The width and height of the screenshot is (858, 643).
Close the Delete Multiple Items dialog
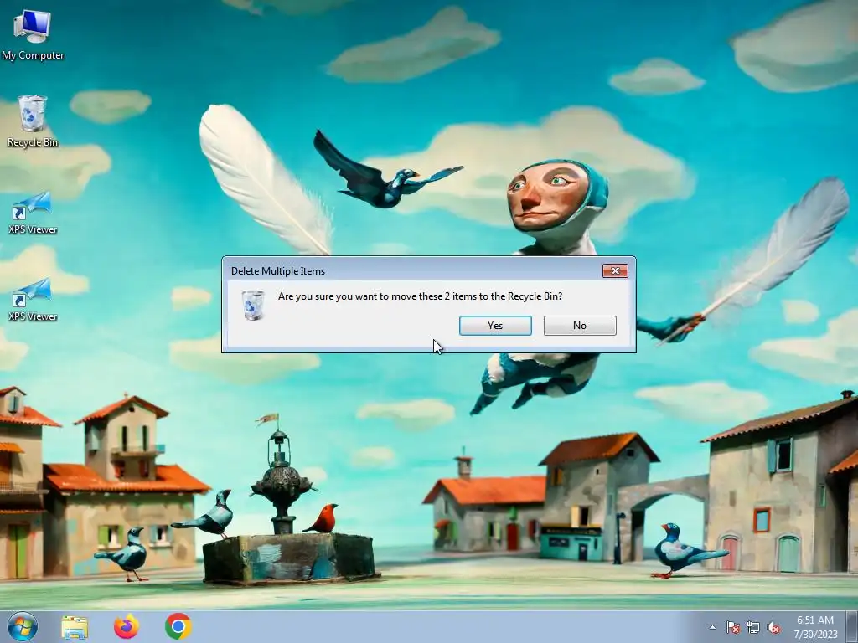[615, 270]
